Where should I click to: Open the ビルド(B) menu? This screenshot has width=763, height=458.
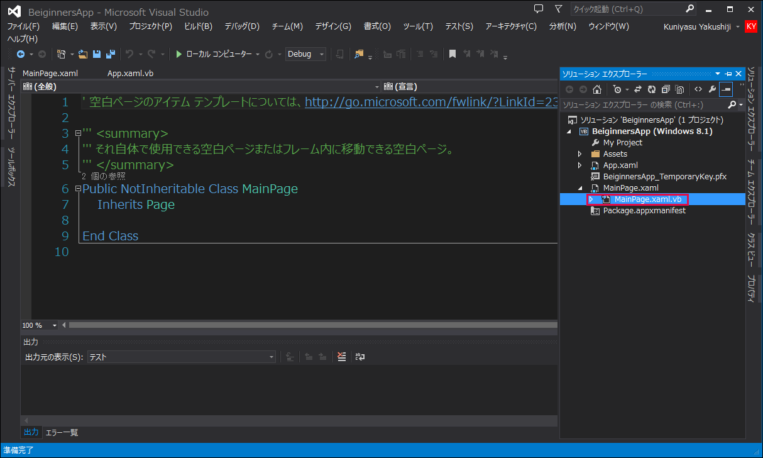coord(198,26)
